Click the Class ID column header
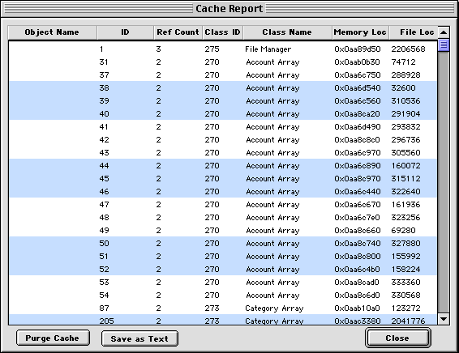 [222, 32]
